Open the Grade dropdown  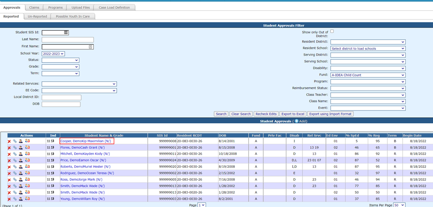(60, 67)
